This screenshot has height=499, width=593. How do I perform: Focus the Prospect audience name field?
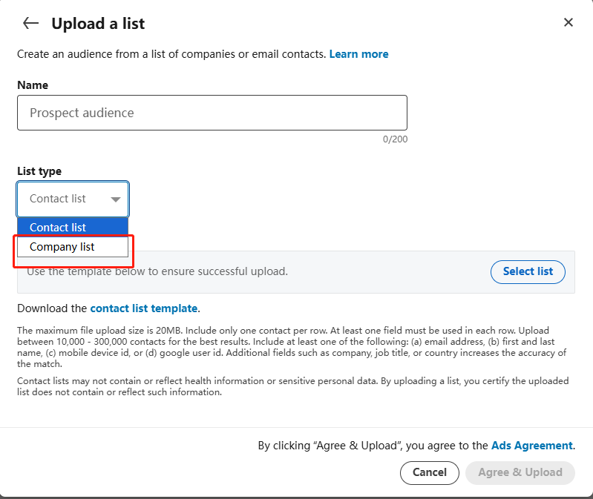[212, 113]
